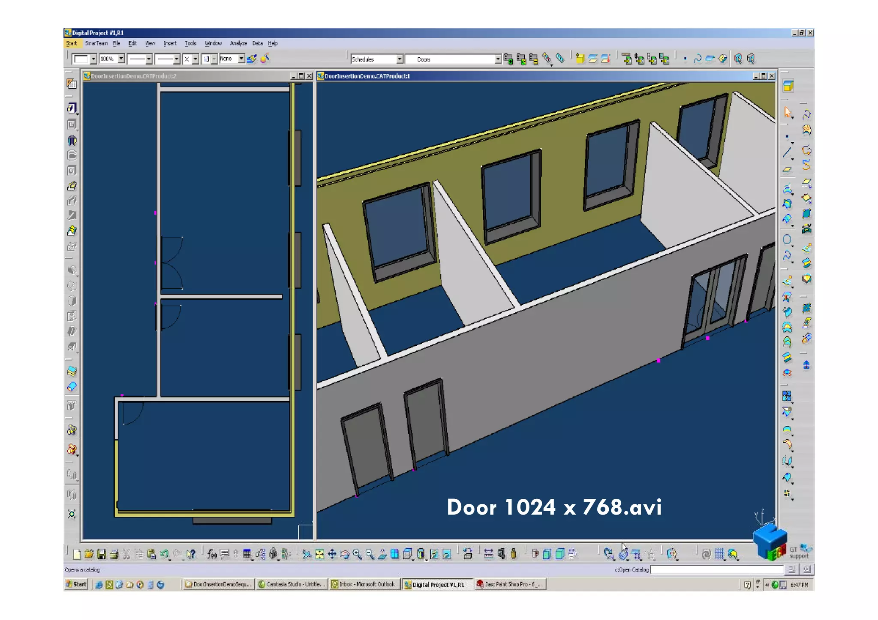Click the Save icon in bottom toolbar
This screenshot has height=620, width=878.
pos(102,554)
